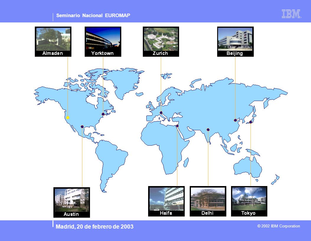The image size is (311, 241).
Task: Click the Tokyo map marker in Japan
Action: [251, 122]
